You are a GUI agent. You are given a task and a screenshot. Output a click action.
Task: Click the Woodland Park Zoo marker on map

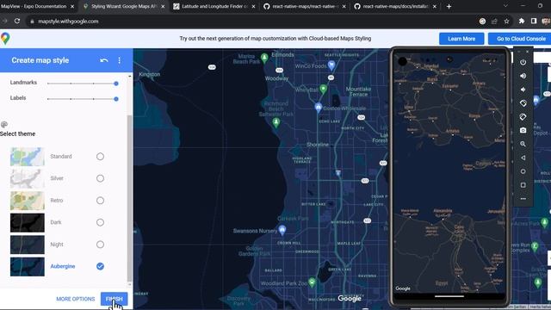[x=312, y=282]
